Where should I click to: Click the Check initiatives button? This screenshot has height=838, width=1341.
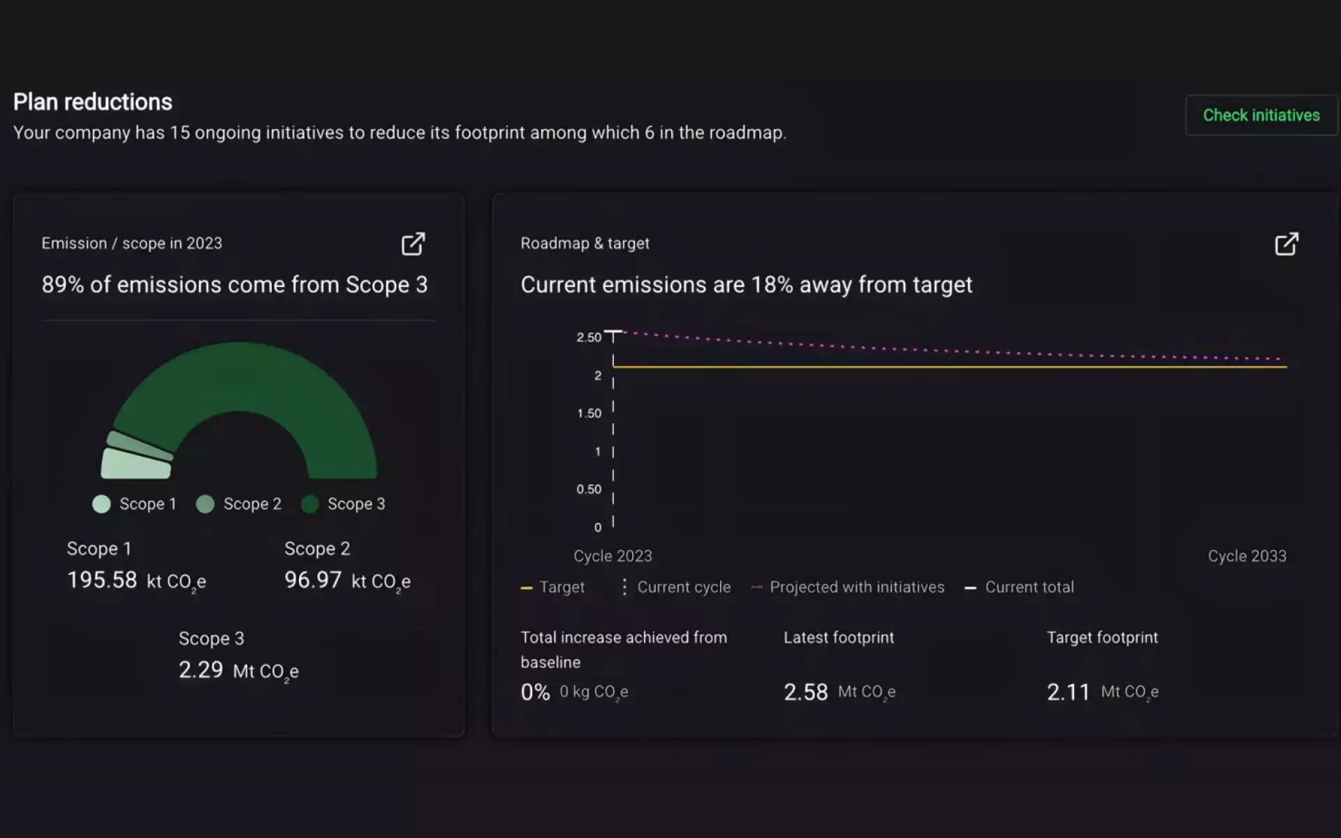pyautogui.click(x=1261, y=115)
